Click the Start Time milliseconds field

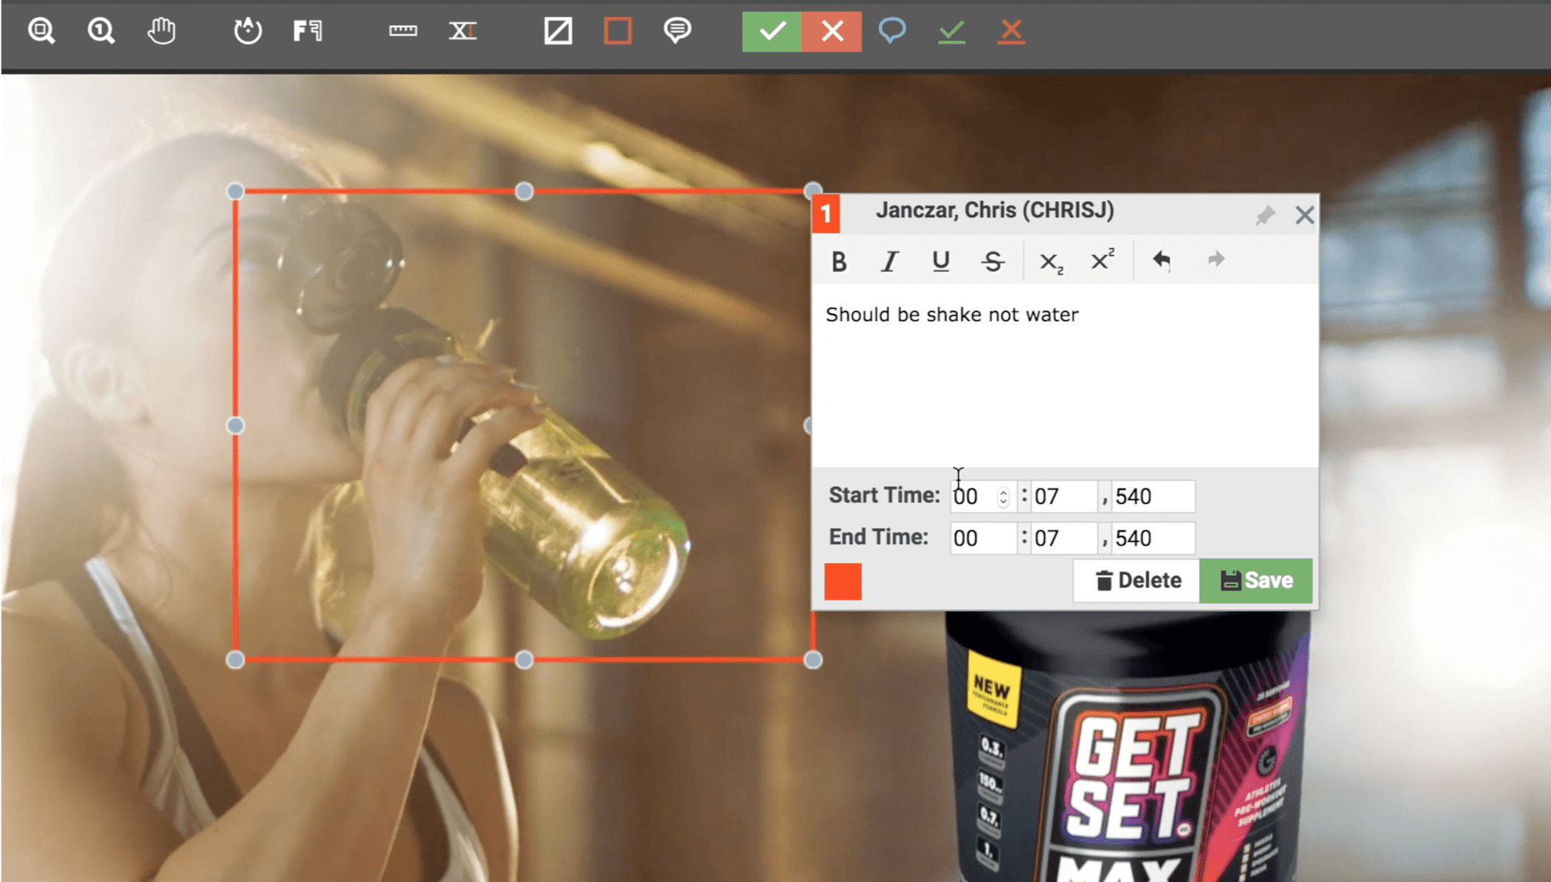1153,496
